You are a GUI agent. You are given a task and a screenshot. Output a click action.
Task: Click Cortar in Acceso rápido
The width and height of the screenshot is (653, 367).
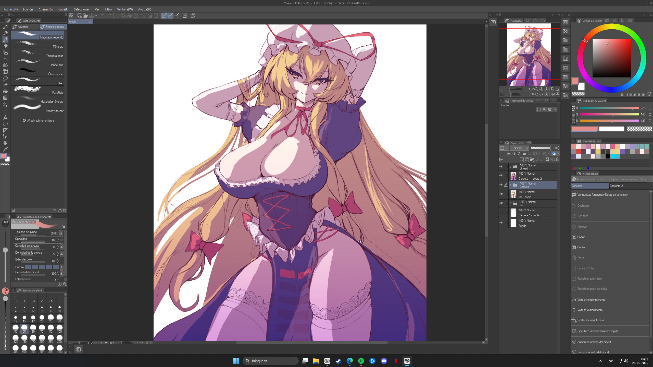click(x=610, y=237)
